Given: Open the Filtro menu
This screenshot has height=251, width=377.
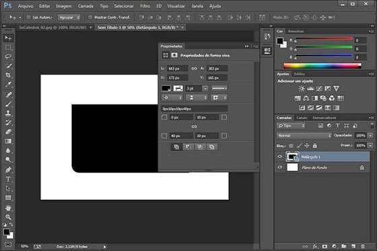Looking at the screenshot, I should pos(145,6).
